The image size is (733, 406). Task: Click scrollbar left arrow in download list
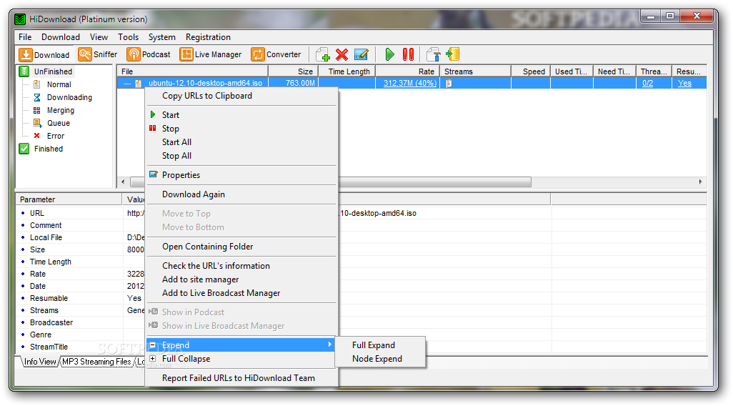(x=124, y=182)
